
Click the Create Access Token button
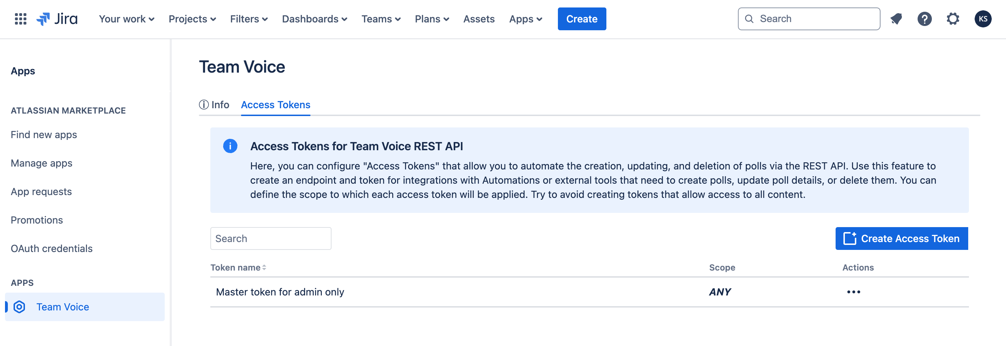901,238
